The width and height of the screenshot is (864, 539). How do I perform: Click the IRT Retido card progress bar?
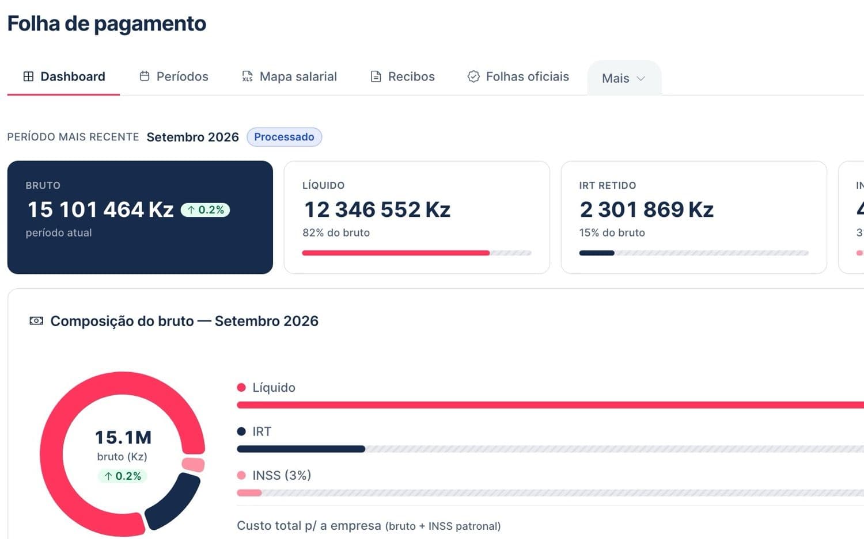[x=694, y=253]
